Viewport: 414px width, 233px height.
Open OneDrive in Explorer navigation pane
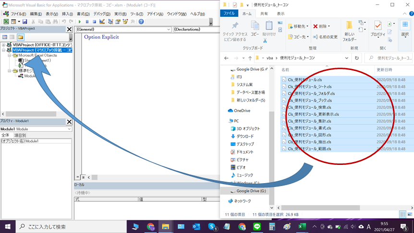(x=239, y=111)
